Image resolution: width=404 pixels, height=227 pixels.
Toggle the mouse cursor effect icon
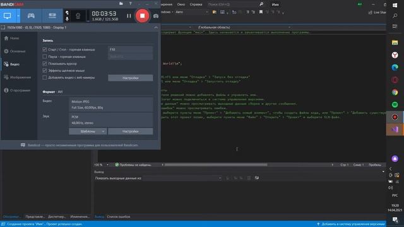67,13
